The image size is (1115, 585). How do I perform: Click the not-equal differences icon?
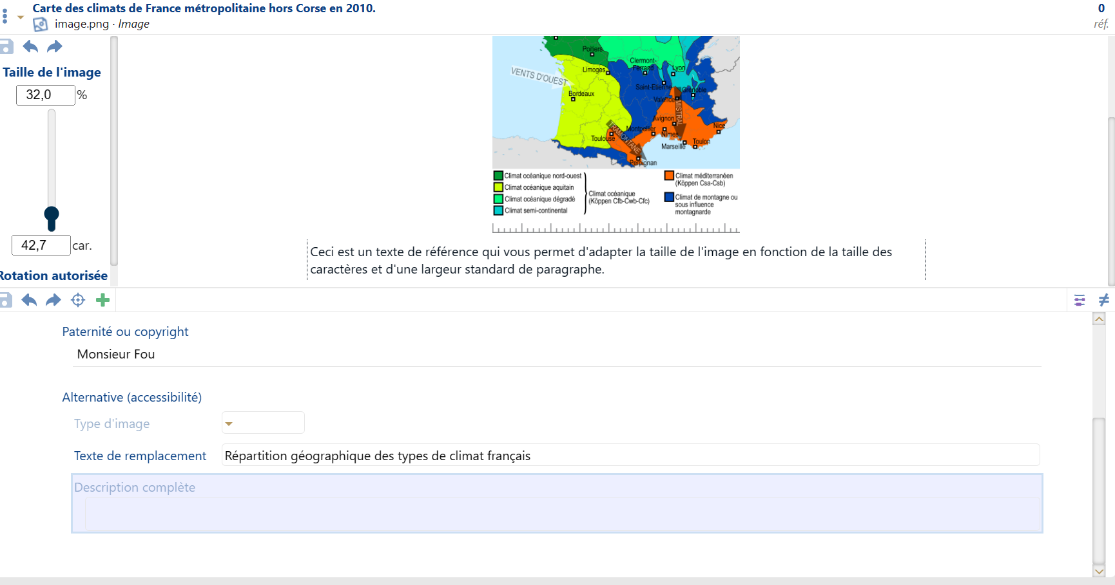click(1103, 300)
